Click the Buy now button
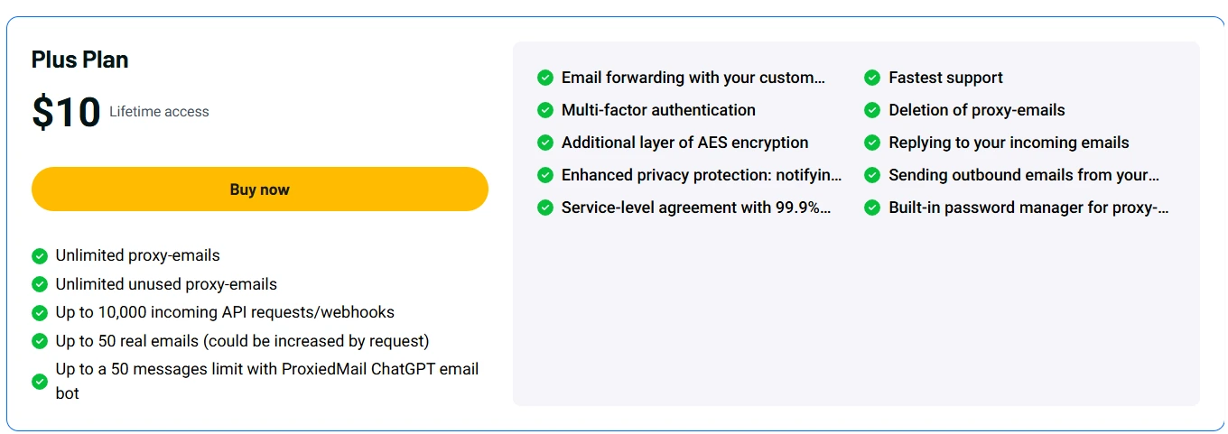The image size is (1228, 434). point(260,189)
